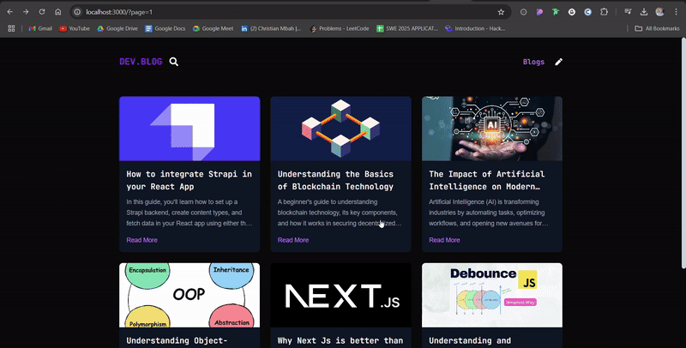
Task: Open the Christian Mbah LinkedIn bookmark
Action: click(271, 28)
